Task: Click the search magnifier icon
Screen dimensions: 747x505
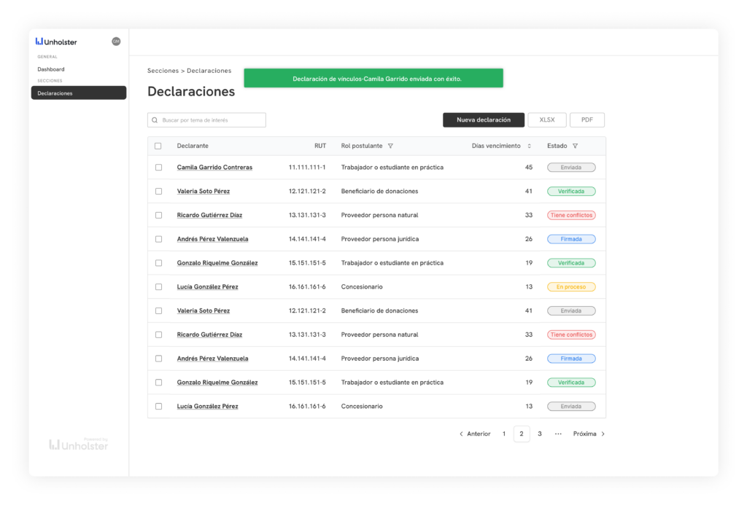Action: (155, 120)
